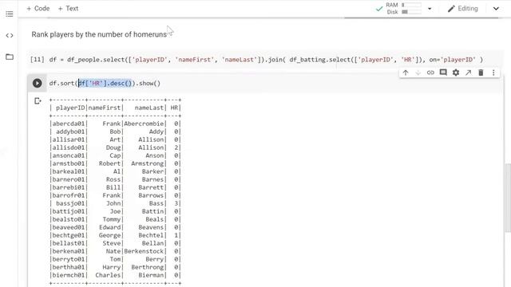
Task: Mirror cell in tab icon
Action: (469, 73)
